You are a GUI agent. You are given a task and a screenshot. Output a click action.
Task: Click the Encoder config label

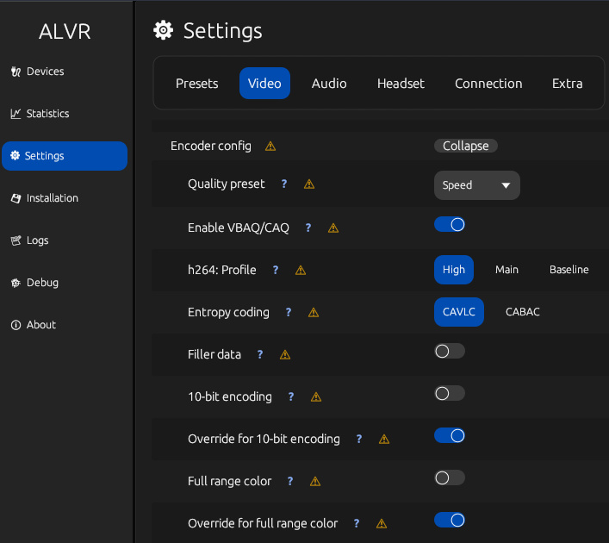tap(211, 146)
